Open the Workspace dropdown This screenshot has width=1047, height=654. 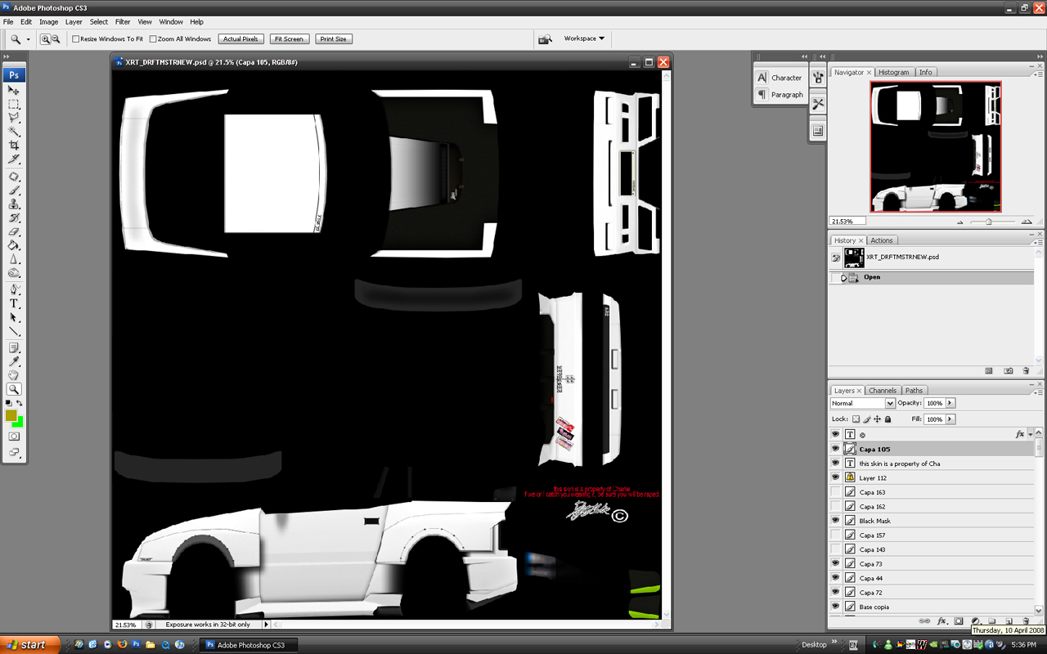coord(584,38)
